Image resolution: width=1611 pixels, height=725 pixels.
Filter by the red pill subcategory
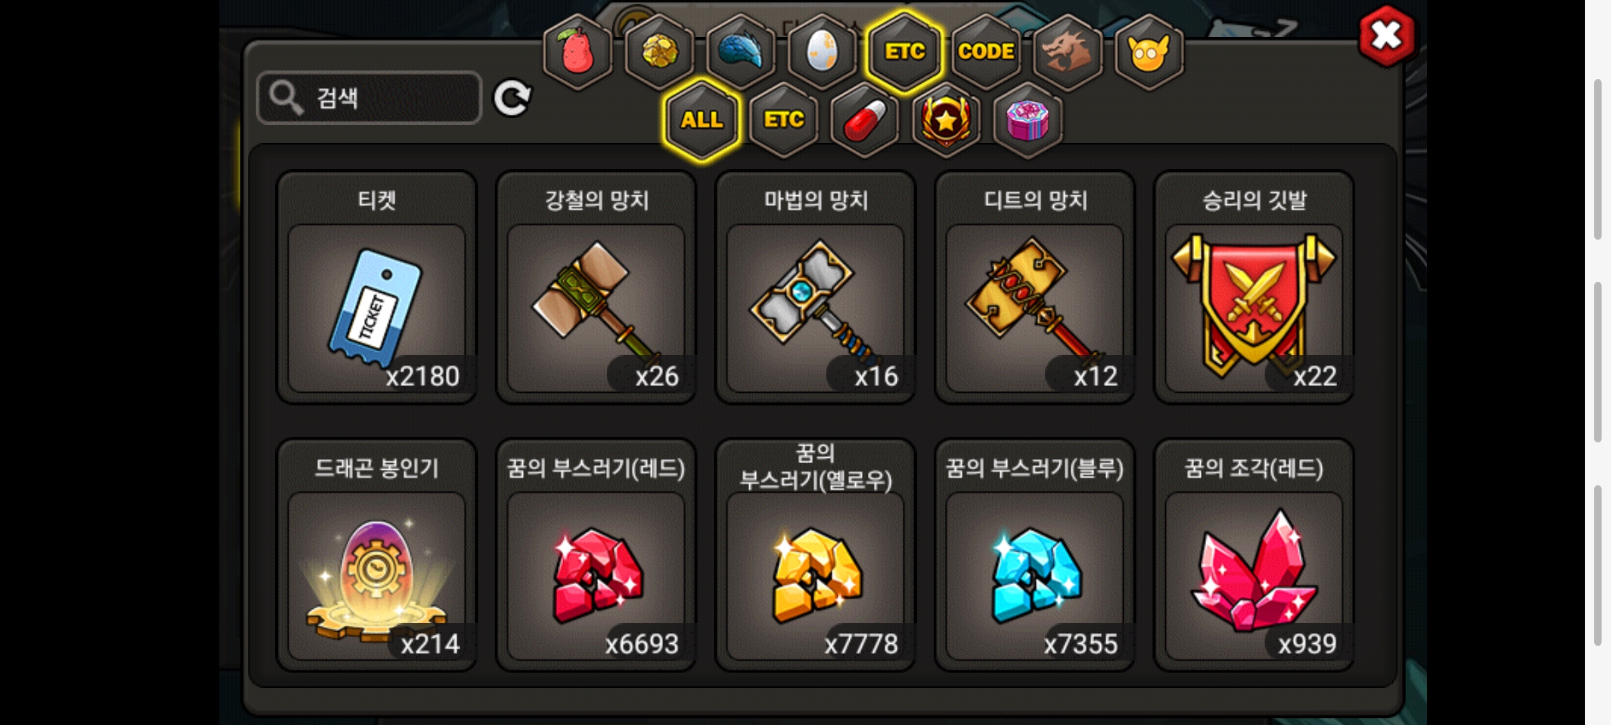[x=865, y=120]
